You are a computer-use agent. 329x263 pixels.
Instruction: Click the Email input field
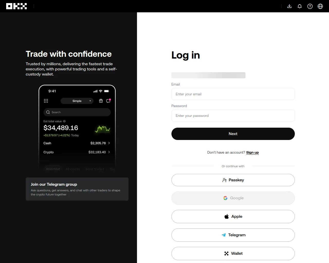coord(233,94)
